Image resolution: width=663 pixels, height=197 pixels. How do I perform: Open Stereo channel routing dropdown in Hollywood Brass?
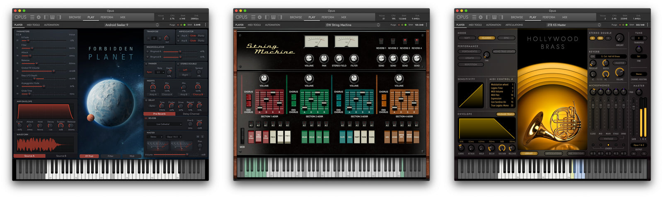click(639, 74)
